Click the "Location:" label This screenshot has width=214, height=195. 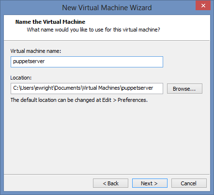click(x=21, y=78)
